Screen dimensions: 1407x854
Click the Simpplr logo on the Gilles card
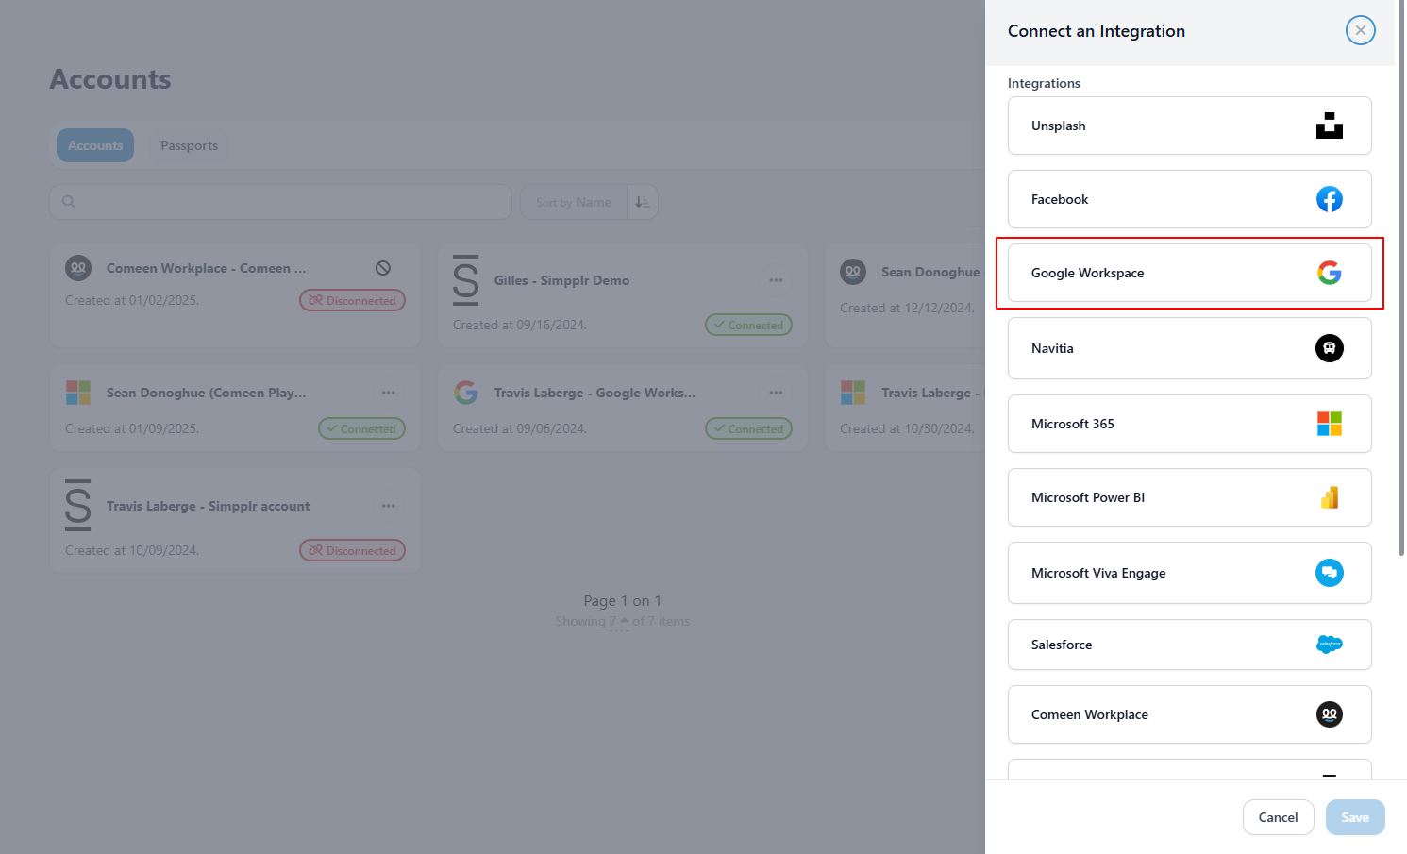[465, 280]
